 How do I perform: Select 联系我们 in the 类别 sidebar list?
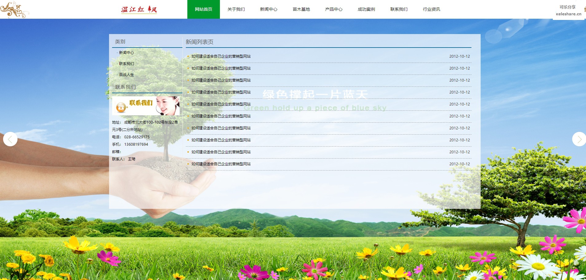[x=126, y=64]
